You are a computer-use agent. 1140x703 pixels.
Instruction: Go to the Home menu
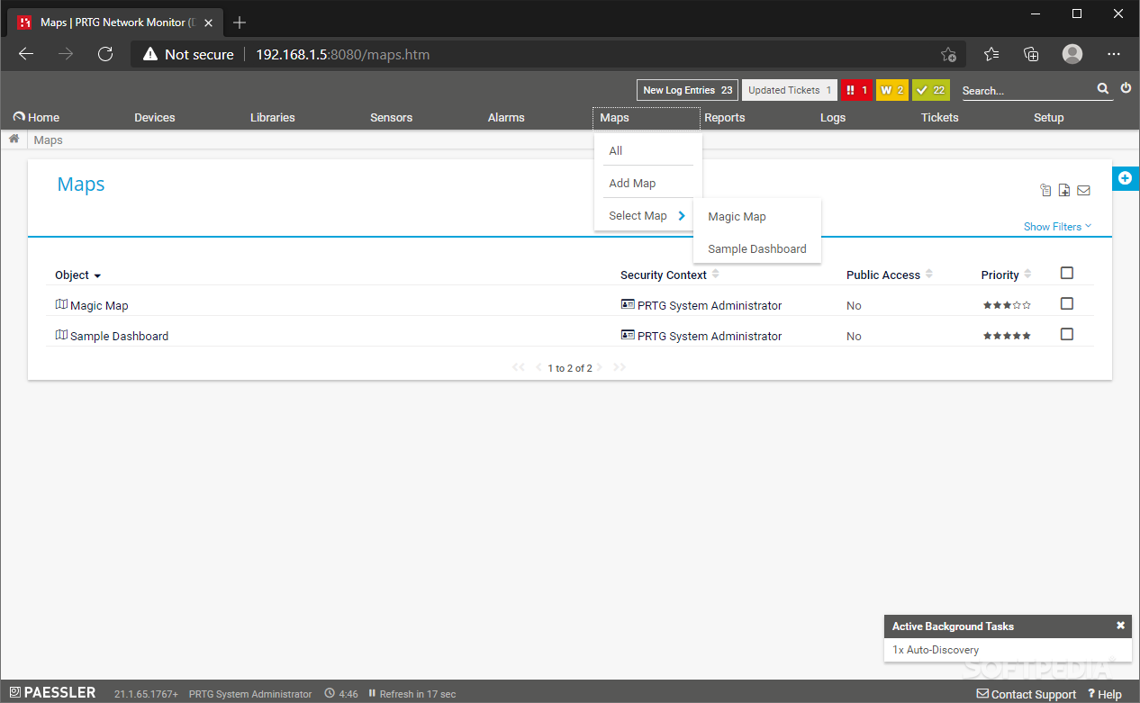36,118
